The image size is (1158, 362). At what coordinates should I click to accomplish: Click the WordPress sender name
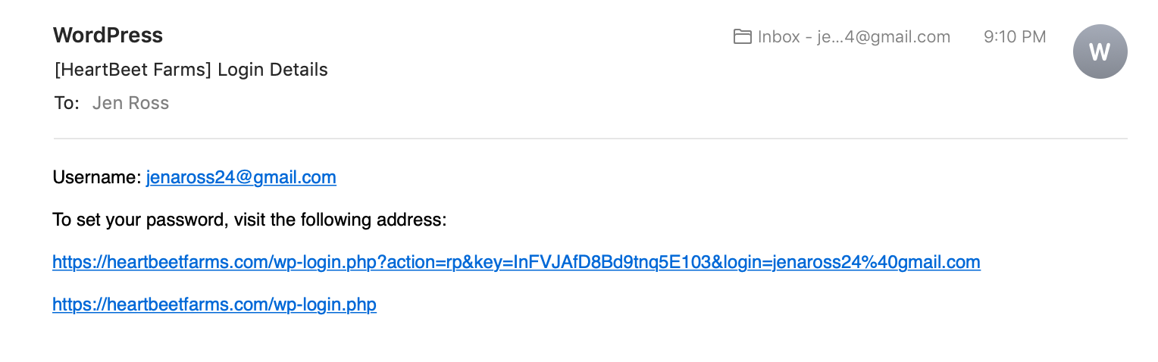pyautogui.click(x=108, y=36)
